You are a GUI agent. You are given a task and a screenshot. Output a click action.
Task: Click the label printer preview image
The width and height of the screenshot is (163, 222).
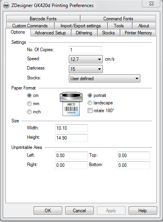(x=71, y=104)
